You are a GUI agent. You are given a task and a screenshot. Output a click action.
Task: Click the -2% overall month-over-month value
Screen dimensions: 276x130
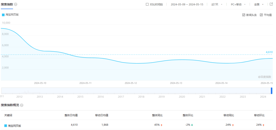point(188,125)
